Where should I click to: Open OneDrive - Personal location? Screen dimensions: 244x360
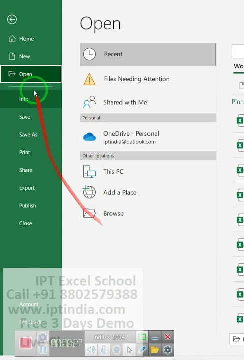pyautogui.click(x=148, y=137)
